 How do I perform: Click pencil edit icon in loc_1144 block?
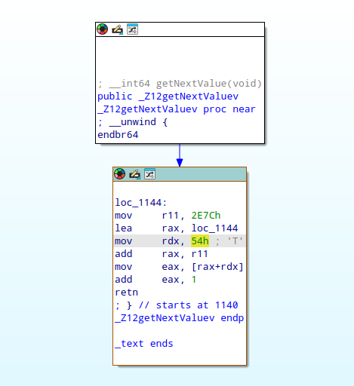[135, 174]
